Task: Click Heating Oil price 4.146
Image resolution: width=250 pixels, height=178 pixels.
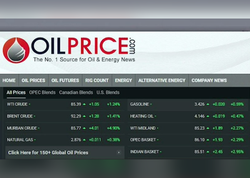Action: pos(199,116)
